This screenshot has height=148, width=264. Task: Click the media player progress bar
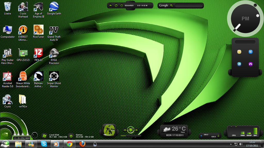point(130,136)
